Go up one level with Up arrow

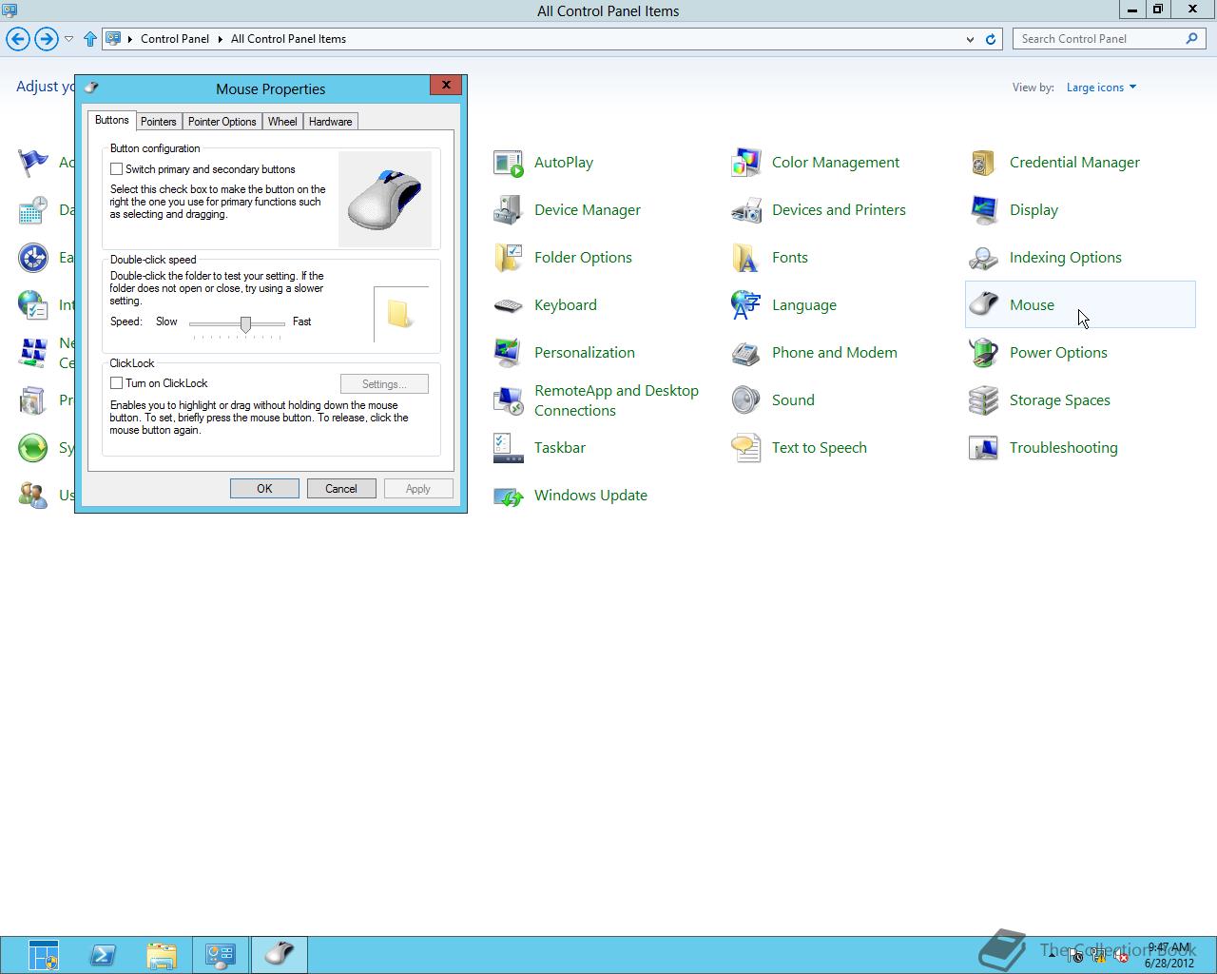(90, 39)
